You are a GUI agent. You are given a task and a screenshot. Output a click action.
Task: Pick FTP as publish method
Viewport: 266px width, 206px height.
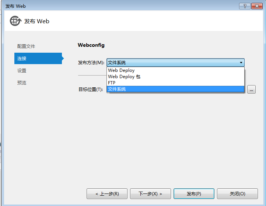click(175, 83)
